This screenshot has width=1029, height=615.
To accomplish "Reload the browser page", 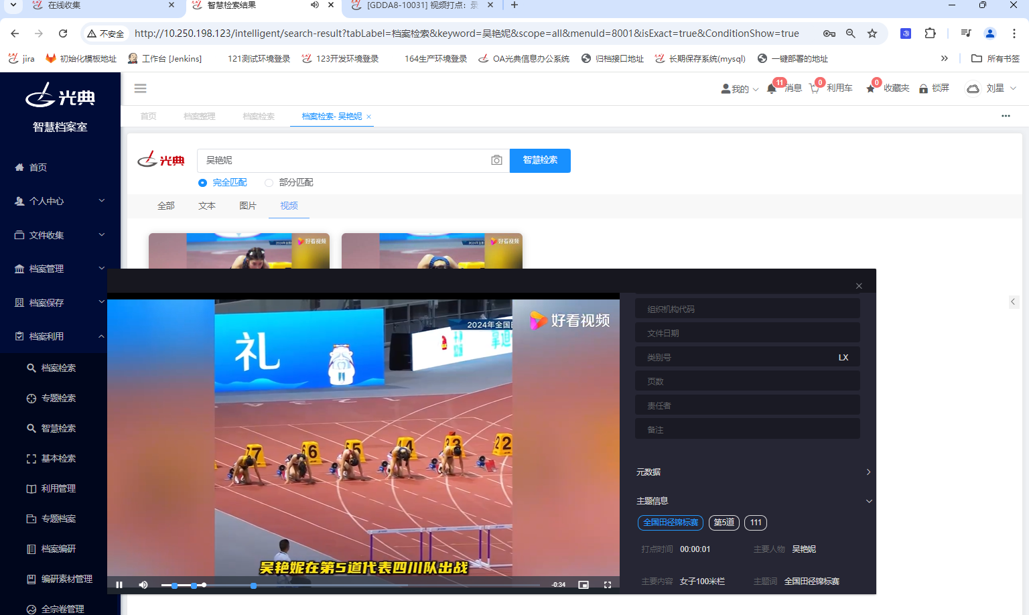I will coord(63,33).
